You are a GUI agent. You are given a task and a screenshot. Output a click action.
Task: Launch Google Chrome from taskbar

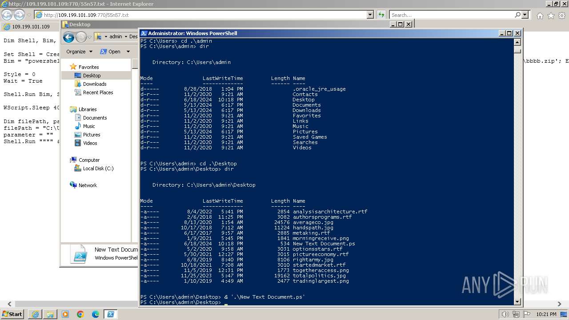pyautogui.click(x=80, y=314)
